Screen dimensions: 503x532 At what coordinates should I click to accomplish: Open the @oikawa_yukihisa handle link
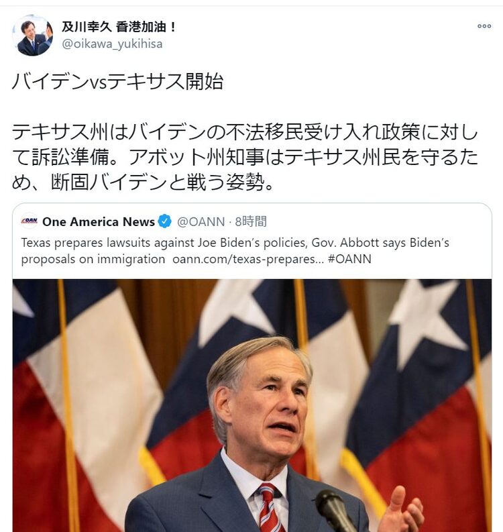tap(112, 44)
